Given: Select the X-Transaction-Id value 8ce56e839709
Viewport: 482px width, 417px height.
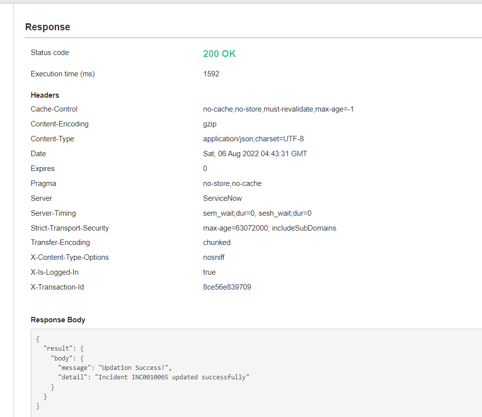Looking at the screenshot, I should [x=227, y=287].
